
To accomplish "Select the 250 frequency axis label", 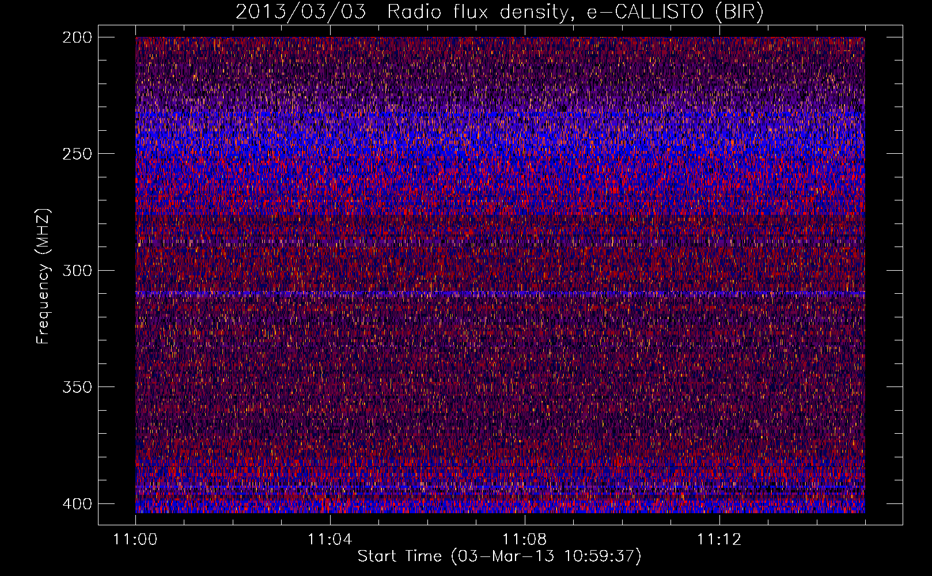I will click(77, 154).
